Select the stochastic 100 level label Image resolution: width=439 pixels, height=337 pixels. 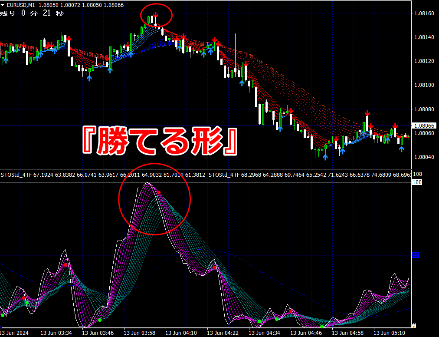(417, 182)
